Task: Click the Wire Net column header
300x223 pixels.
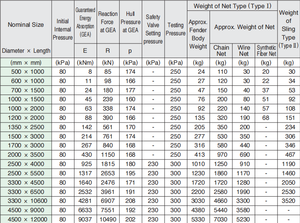Action: click(244, 50)
